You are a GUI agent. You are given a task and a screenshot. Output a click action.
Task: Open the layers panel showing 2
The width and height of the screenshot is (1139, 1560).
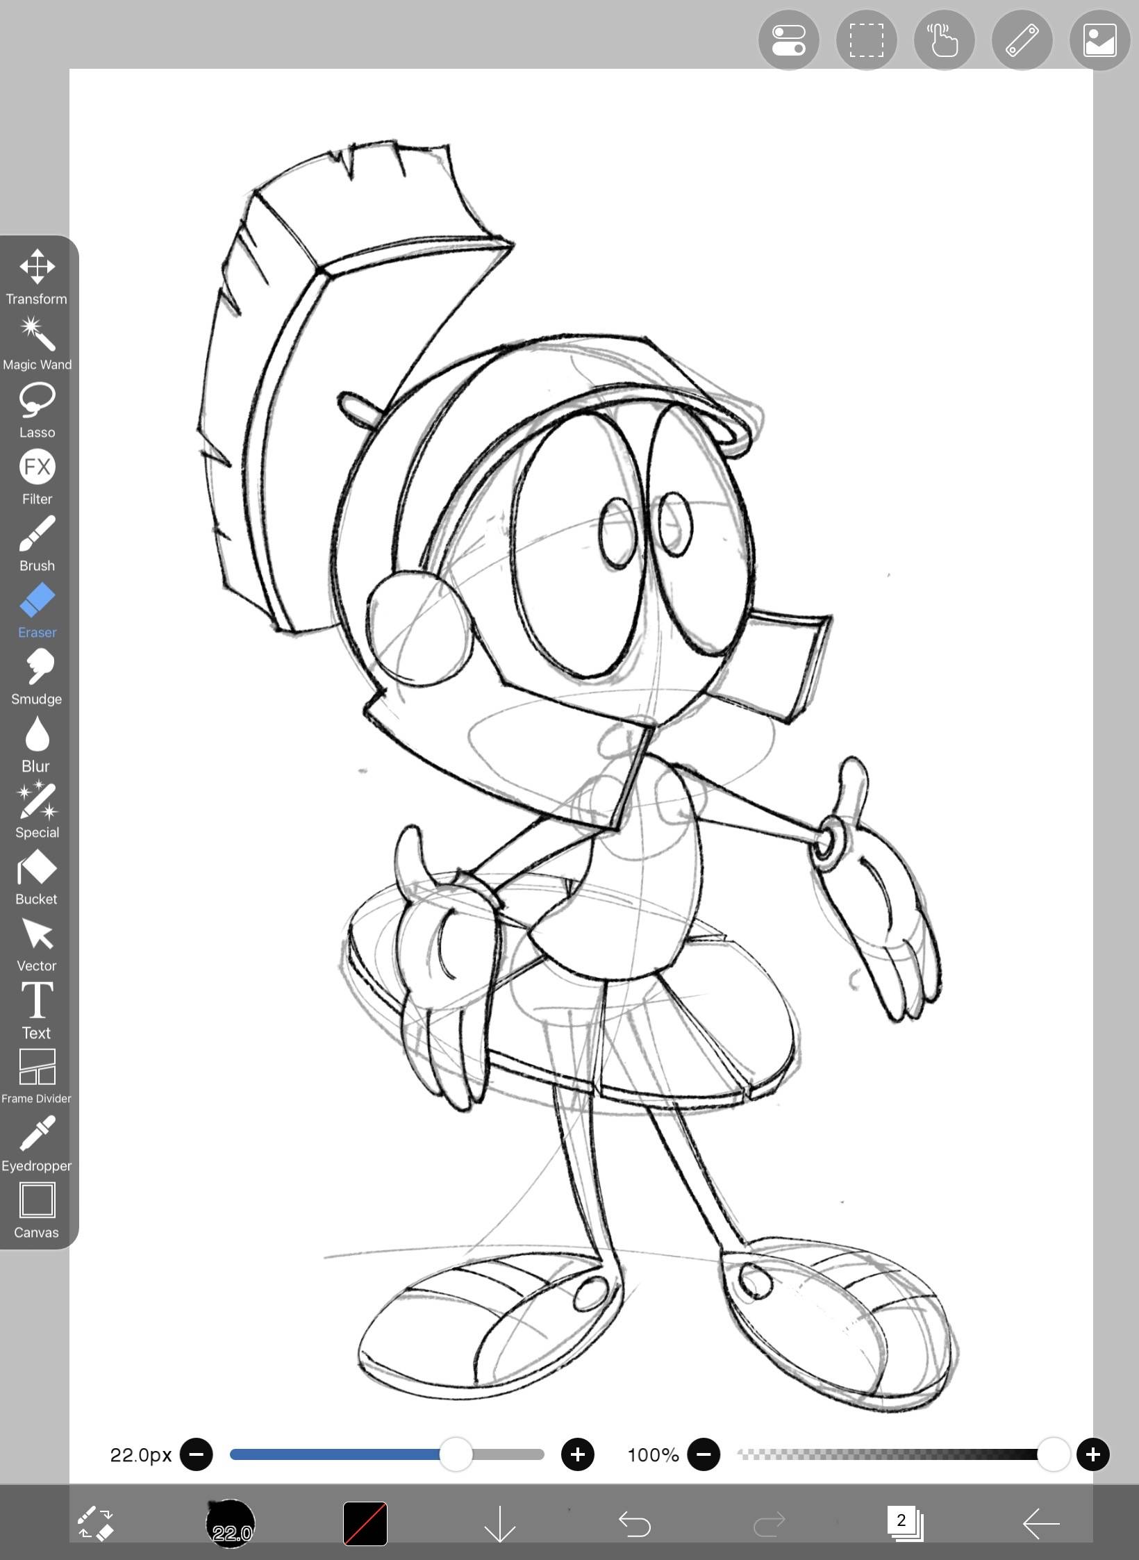pyautogui.click(x=905, y=1523)
